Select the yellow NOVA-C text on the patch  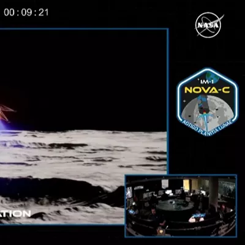207,89
